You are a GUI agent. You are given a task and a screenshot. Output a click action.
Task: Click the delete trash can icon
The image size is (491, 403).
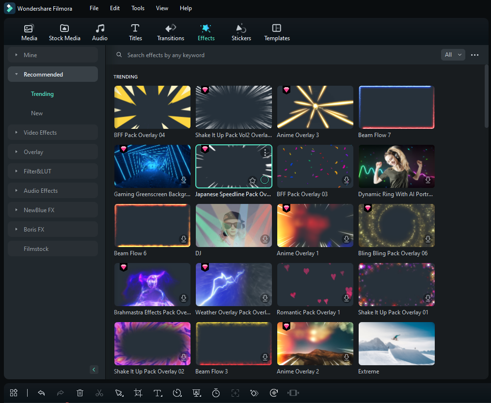tap(80, 393)
